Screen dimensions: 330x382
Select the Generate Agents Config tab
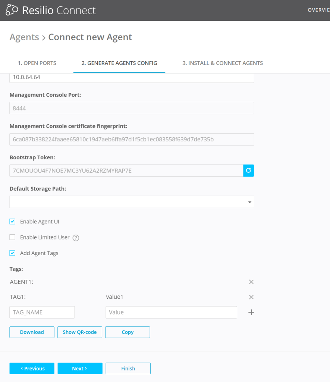coord(119,63)
